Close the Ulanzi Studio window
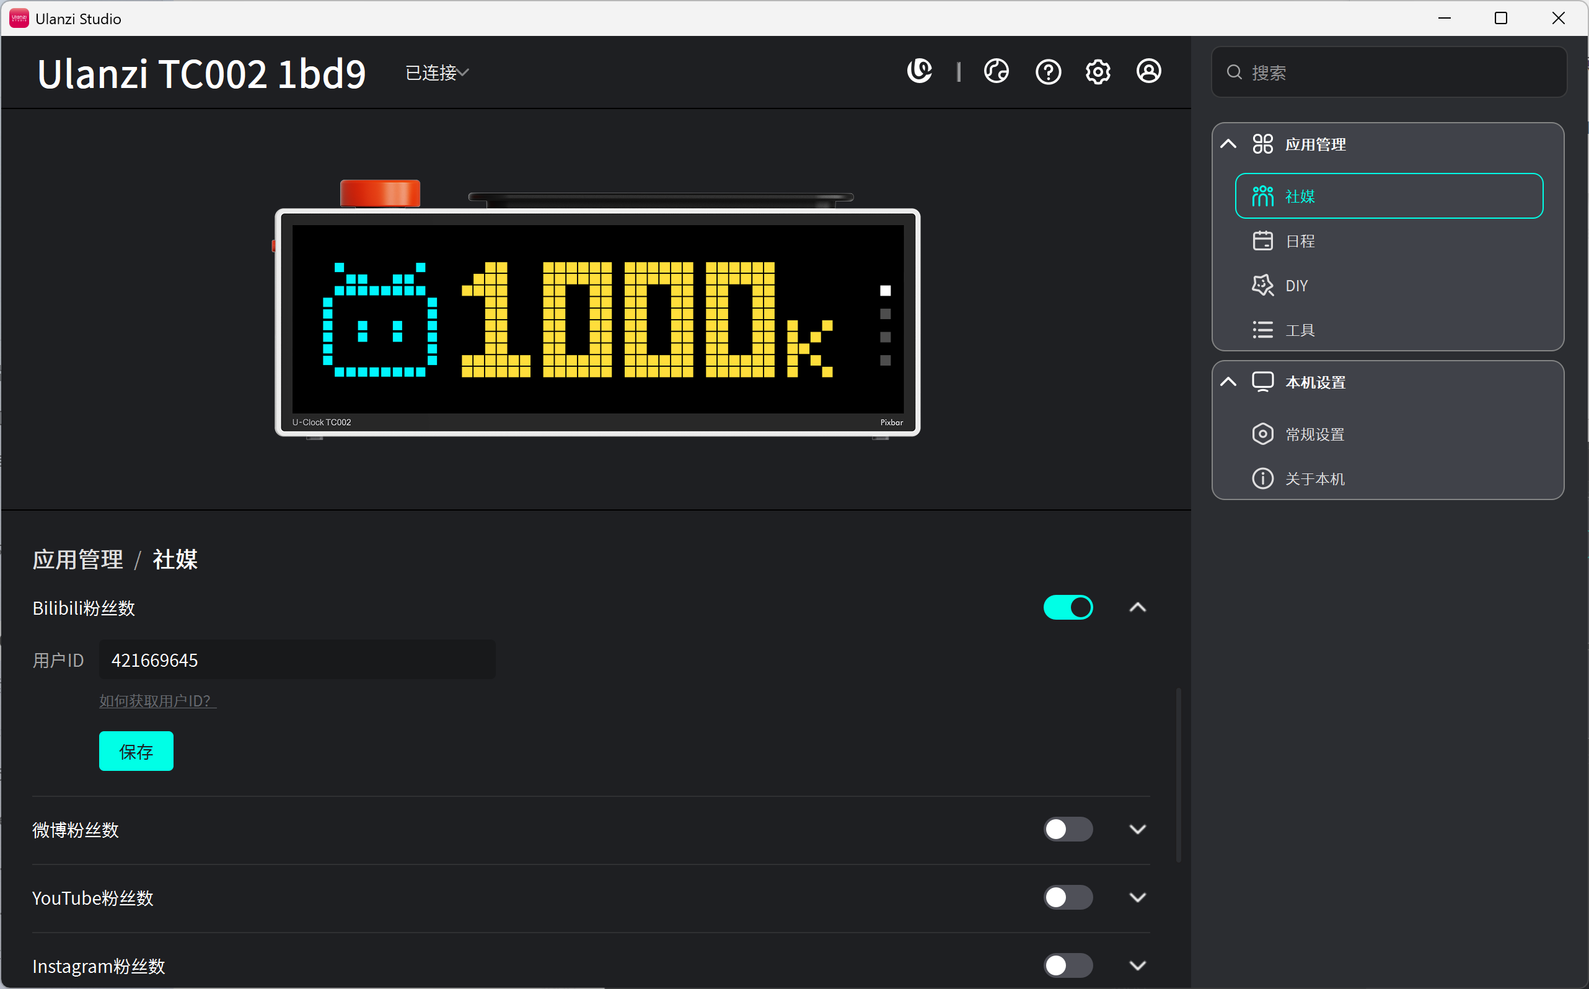Viewport: 1589px width, 989px height. (x=1558, y=19)
